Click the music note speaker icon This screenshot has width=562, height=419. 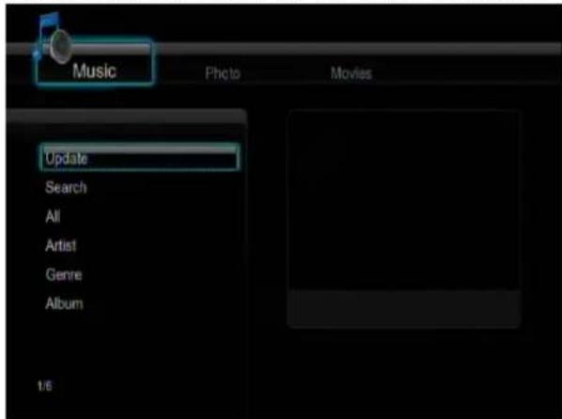(53, 39)
